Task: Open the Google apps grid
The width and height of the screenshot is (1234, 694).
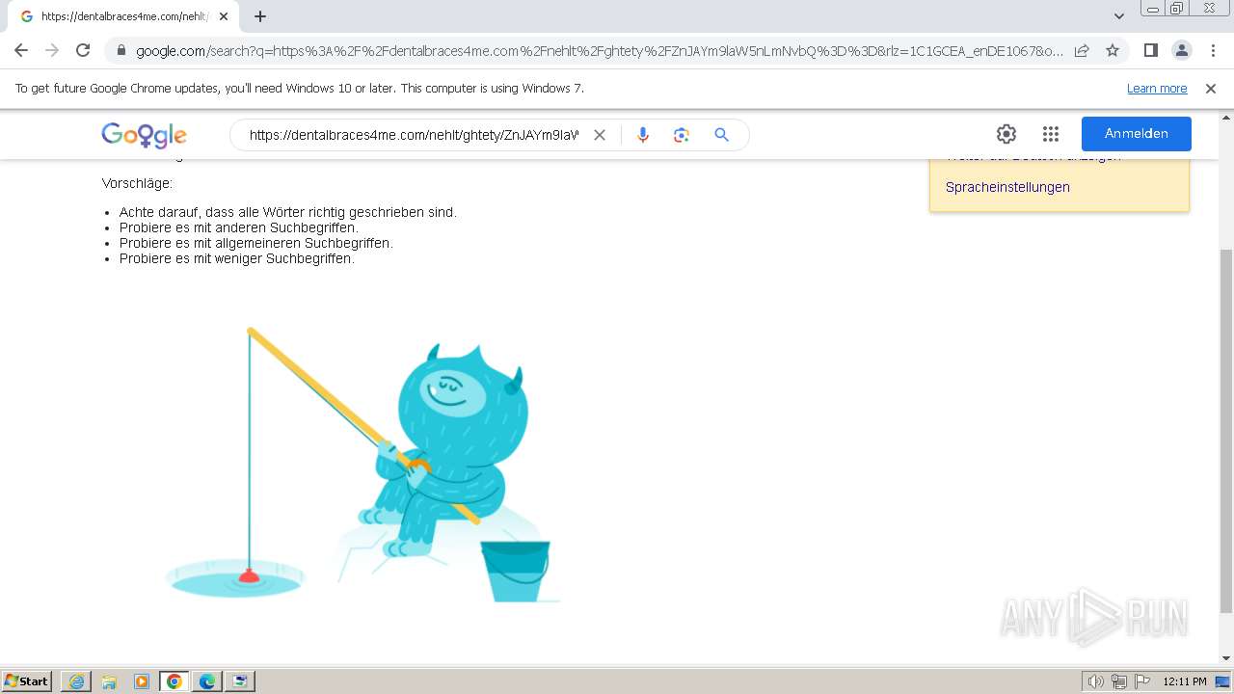Action: (1051, 134)
